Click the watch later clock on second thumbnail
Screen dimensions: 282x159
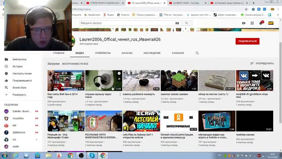click(119, 73)
